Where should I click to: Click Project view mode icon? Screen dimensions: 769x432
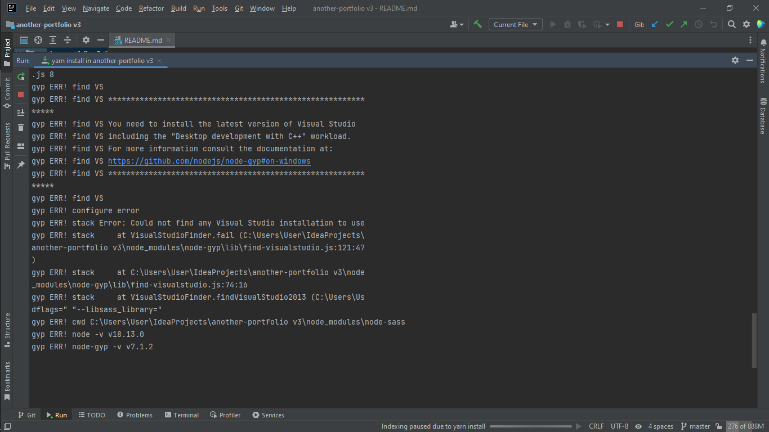(24, 40)
